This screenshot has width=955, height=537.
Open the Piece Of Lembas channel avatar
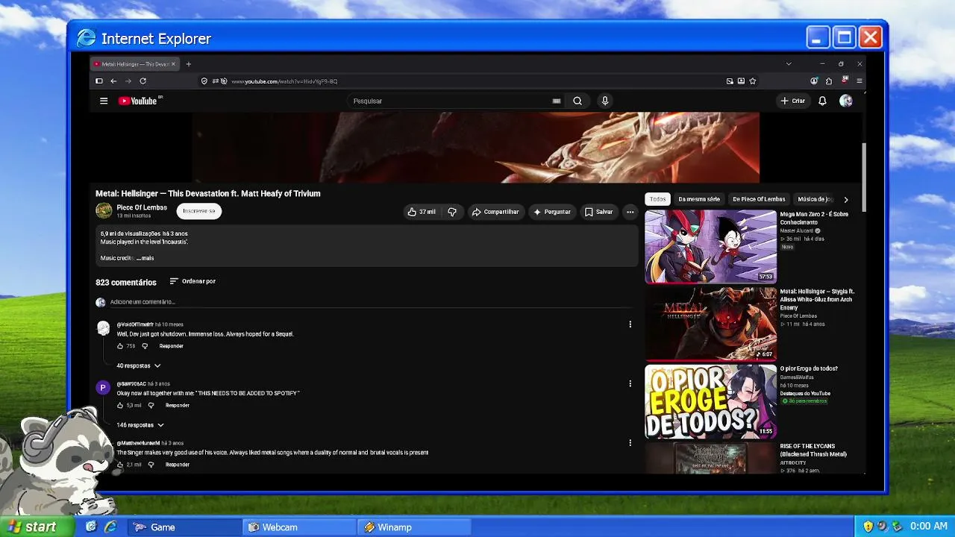pos(104,211)
